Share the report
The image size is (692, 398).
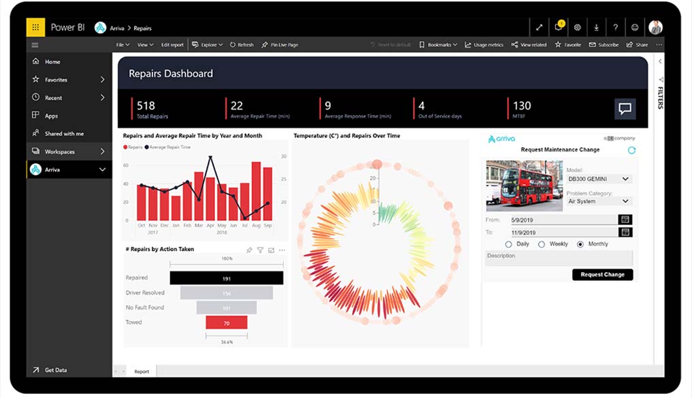(x=638, y=45)
